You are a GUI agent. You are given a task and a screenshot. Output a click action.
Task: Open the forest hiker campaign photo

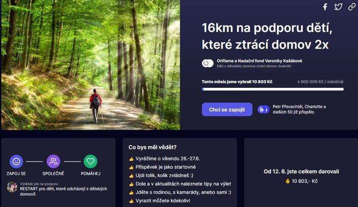point(90,65)
